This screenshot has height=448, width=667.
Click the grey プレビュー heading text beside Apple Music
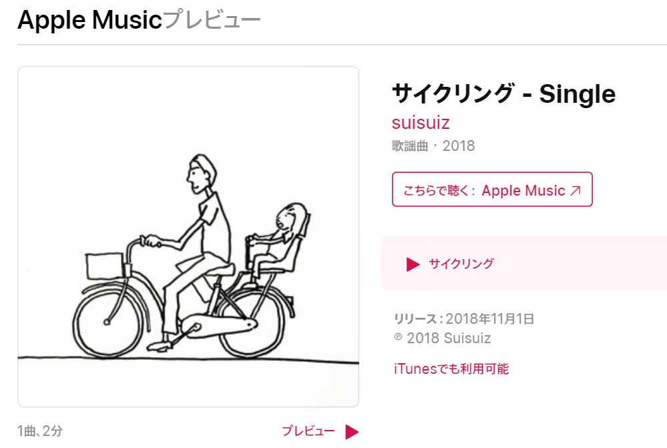pos(212,20)
